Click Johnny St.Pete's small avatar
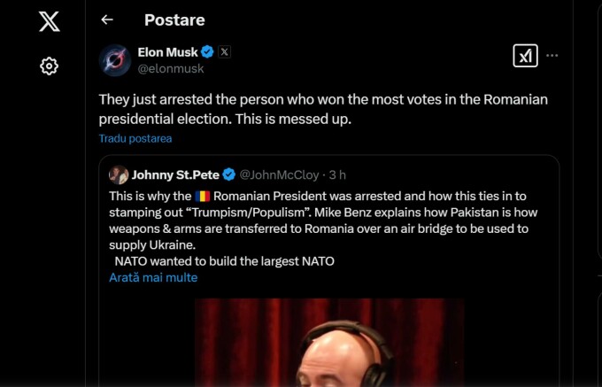The image size is (602, 387). coord(119,174)
